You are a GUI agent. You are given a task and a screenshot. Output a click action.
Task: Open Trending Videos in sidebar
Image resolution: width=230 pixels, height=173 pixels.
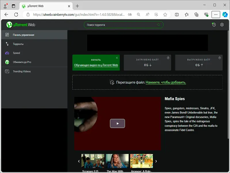34,71
